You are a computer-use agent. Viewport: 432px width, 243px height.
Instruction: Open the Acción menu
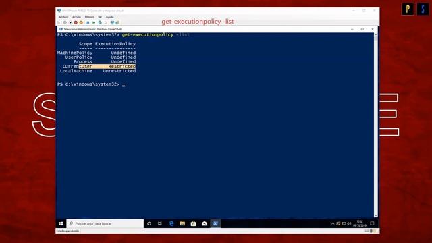[76, 17]
